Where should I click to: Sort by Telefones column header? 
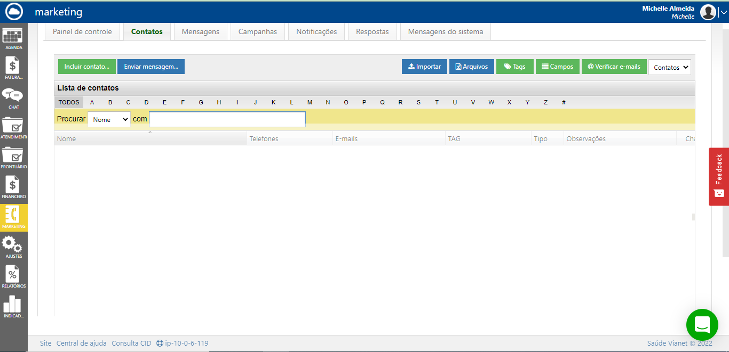290,138
